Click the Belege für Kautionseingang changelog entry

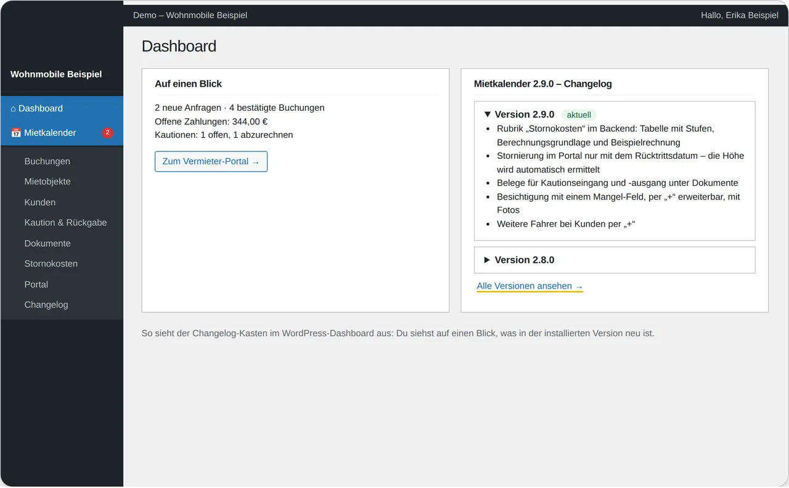(618, 183)
